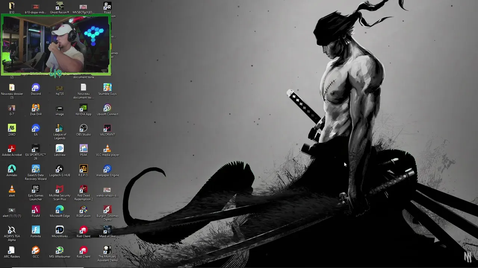Click Riot Client icon beside Maid of Sker
This screenshot has height=268, width=478.
tap(84, 230)
